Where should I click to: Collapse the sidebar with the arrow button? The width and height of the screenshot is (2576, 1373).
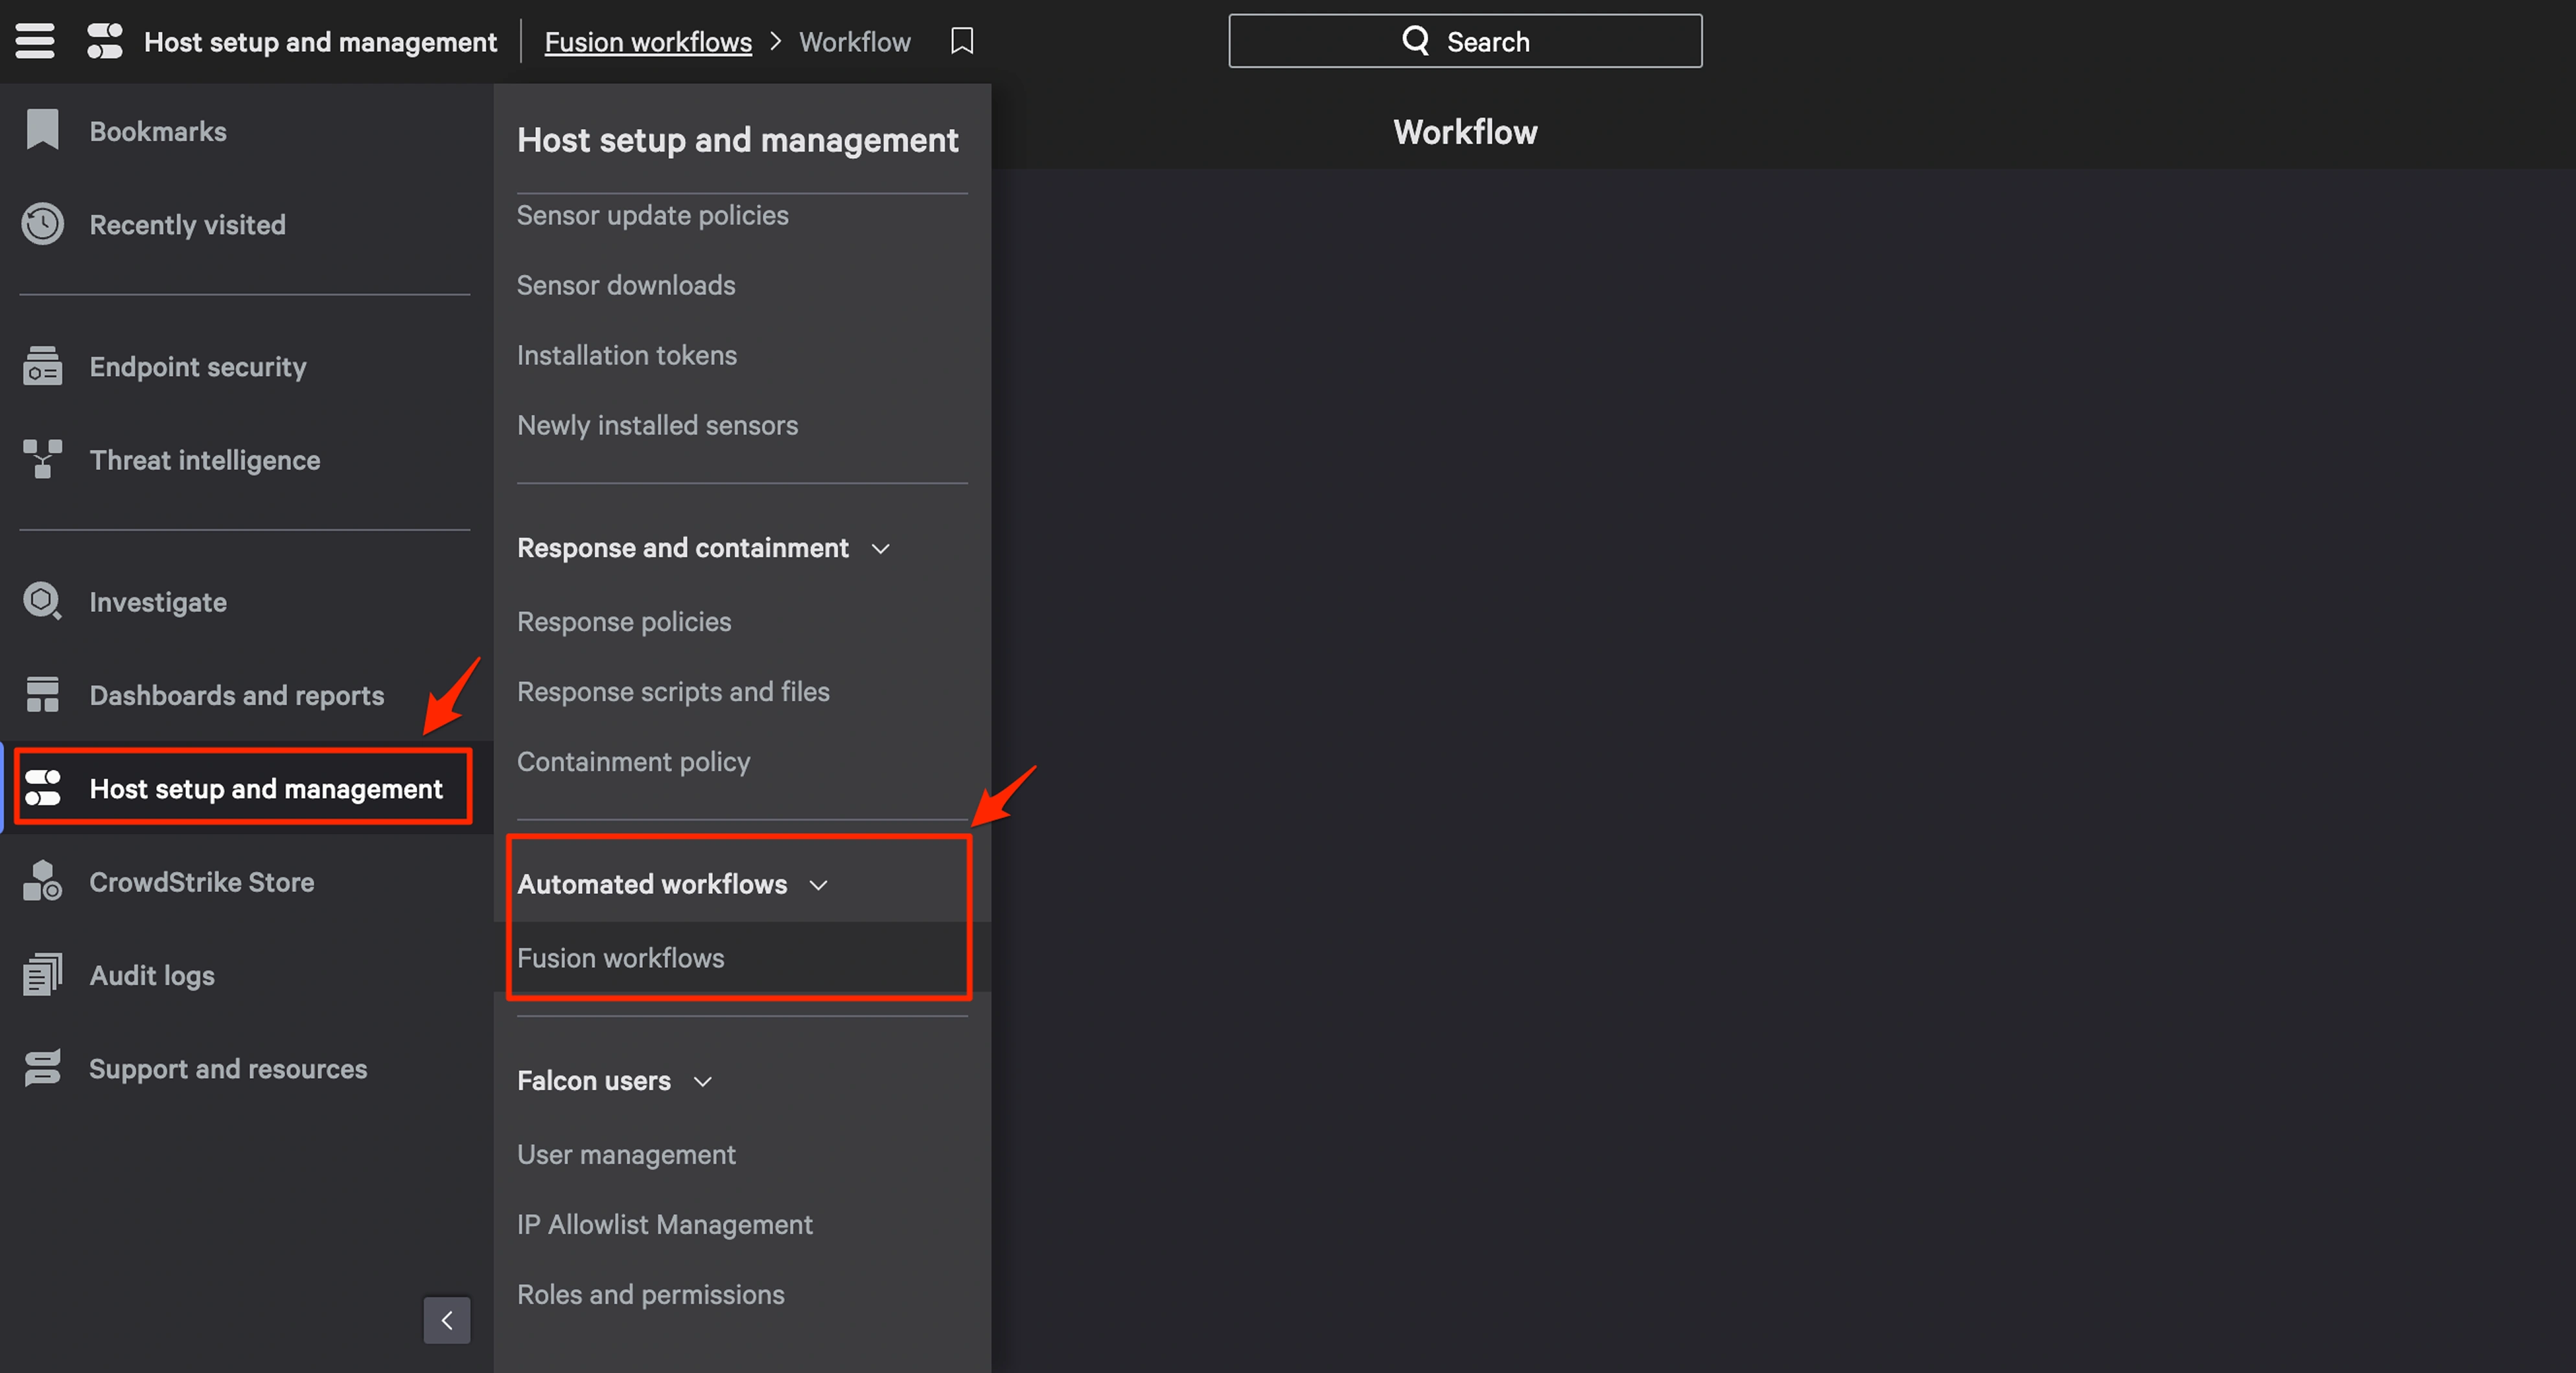click(x=446, y=1320)
